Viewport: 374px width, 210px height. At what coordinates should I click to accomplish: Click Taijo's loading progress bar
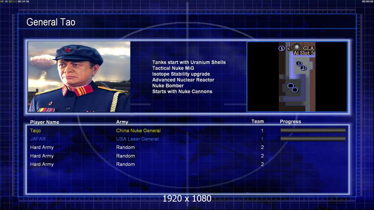point(313,130)
